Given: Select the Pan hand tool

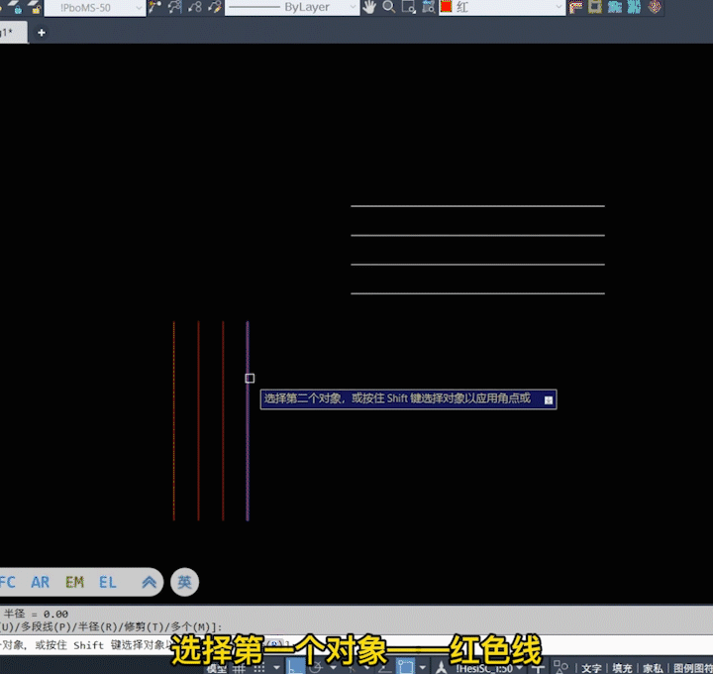Looking at the screenshot, I should pos(369,7).
